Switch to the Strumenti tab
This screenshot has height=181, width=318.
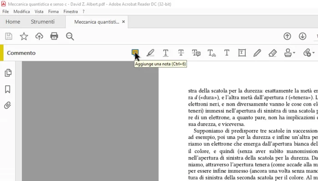click(x=43, y=22)
